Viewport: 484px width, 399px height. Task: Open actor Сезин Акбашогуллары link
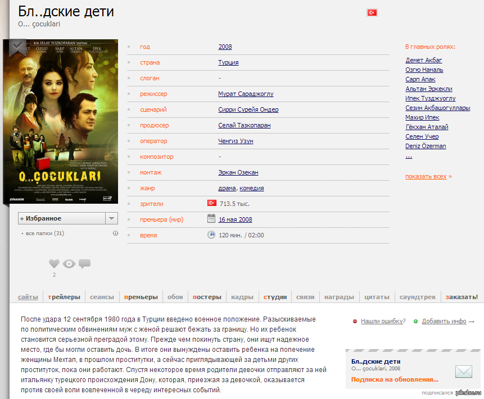pyautogui.click(x=438, y=108)
